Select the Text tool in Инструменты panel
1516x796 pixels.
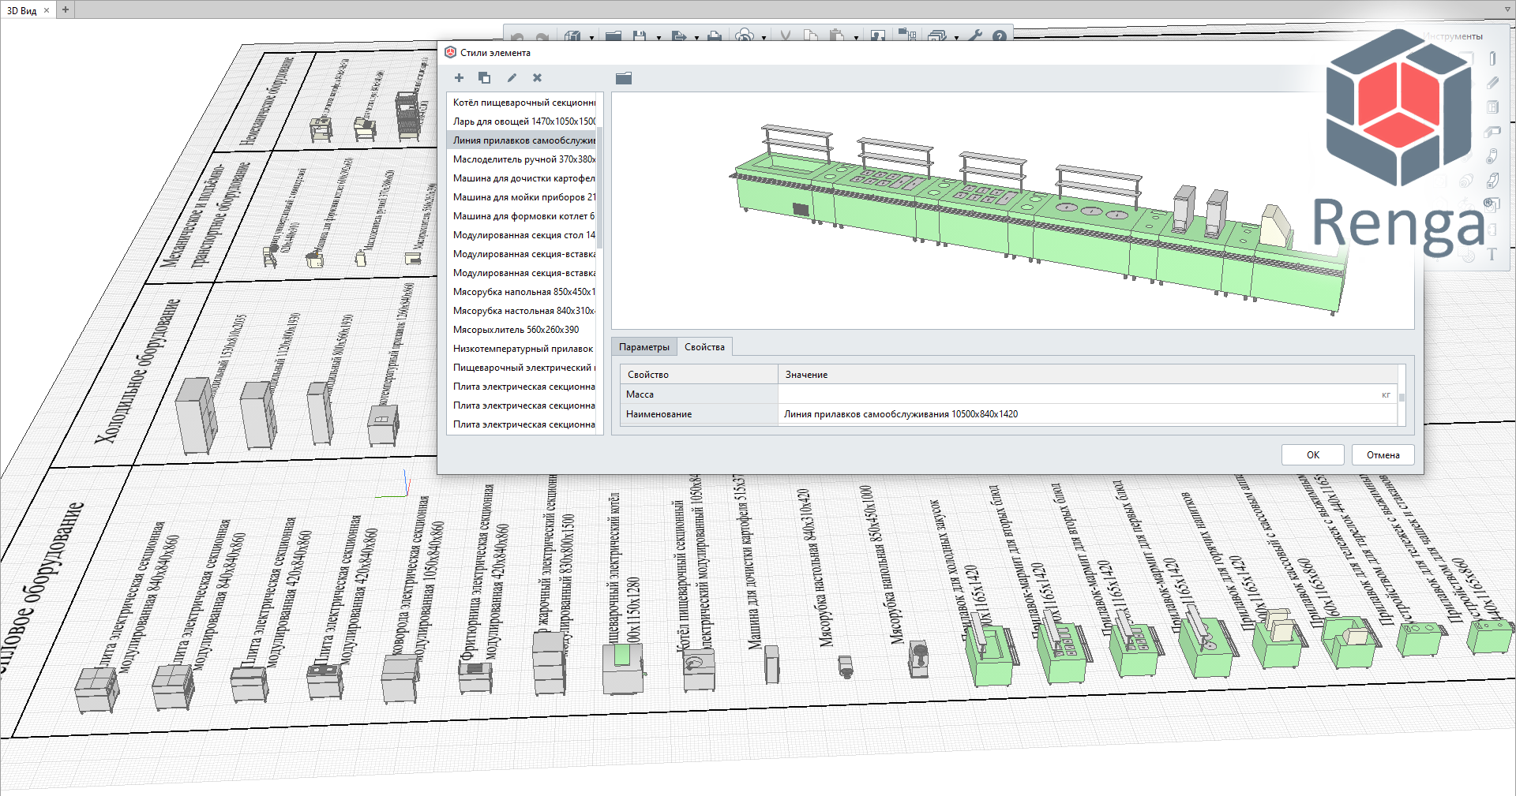tap(1492, 254)
